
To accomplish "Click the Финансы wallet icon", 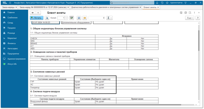I will point(4,43).
